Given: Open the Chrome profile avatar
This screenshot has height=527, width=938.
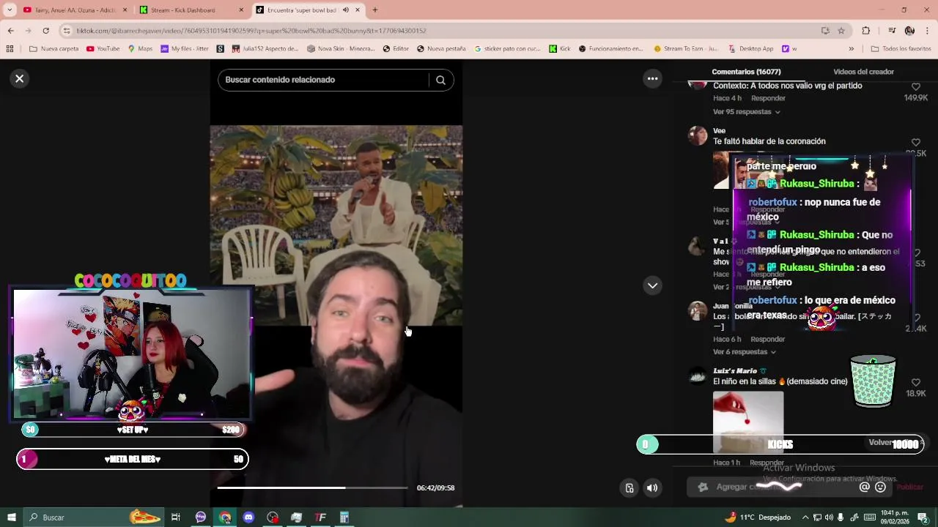Looking at the screenshot, I should click(x=909, y=31).
